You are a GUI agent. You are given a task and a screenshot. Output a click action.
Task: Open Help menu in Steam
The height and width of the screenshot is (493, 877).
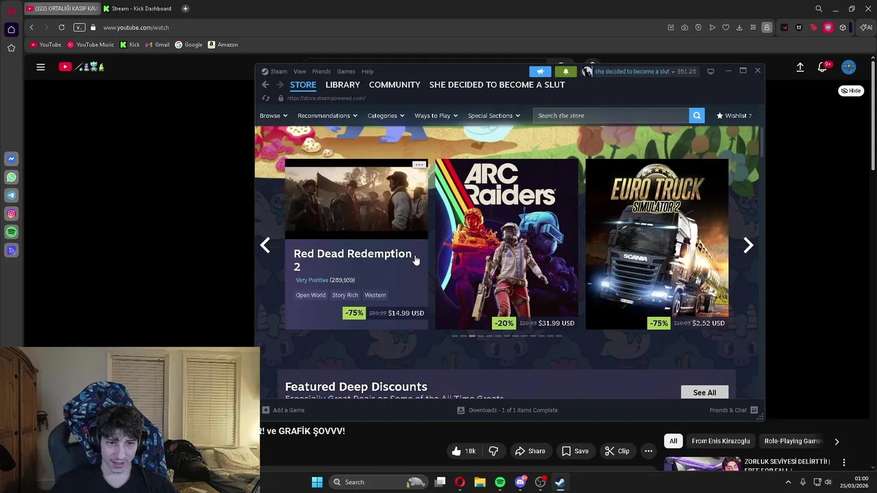click(x=368, y=71)
